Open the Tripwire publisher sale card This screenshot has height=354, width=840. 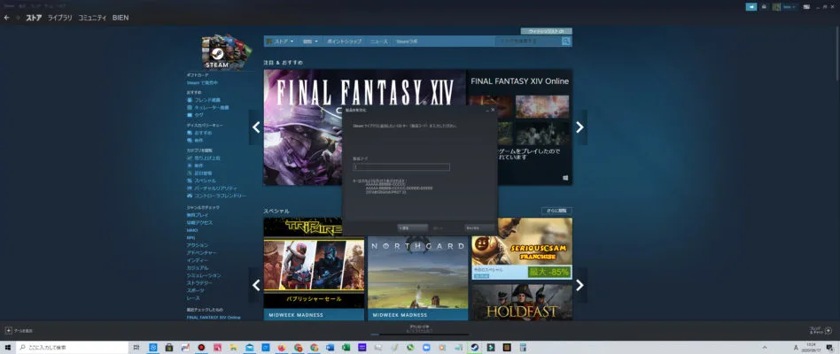pos(314,268)
